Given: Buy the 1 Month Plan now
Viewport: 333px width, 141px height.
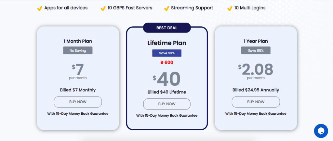Looking at the screenshot, I should pos(78,102).
